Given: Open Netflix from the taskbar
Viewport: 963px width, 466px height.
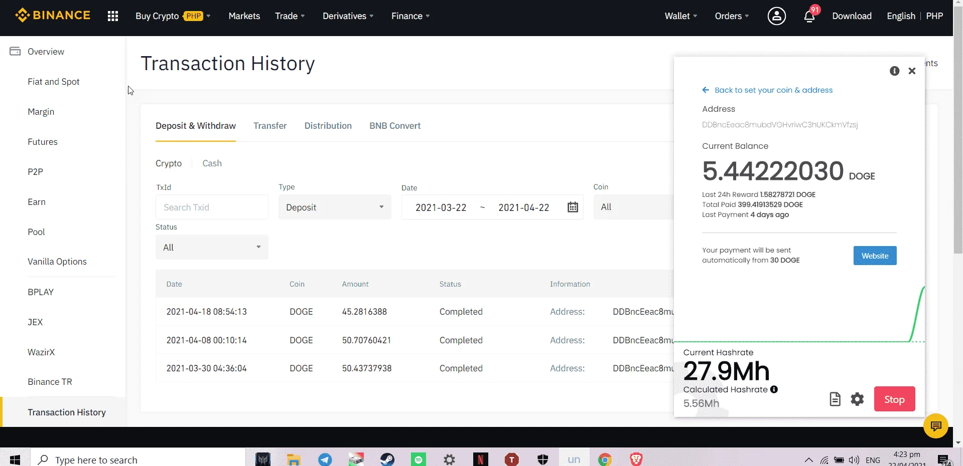Looking at the screenshot, I should (480, 459).
